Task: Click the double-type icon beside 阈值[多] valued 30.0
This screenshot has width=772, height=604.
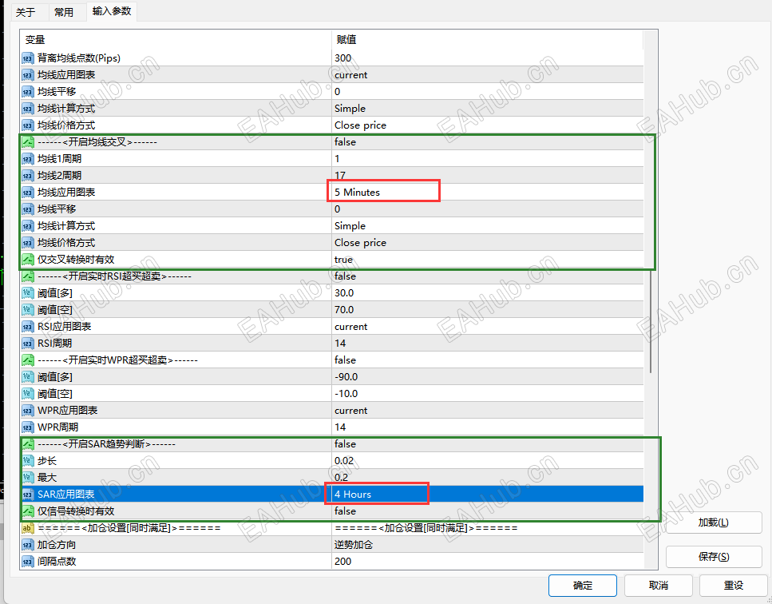Action: click(28, 293)
